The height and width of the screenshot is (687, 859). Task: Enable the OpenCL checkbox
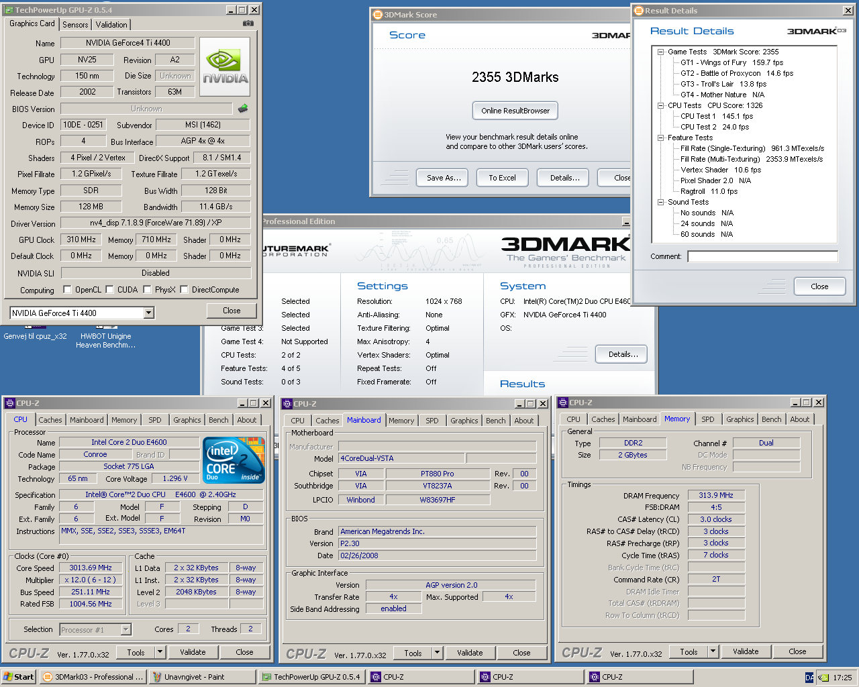(67, 290)
